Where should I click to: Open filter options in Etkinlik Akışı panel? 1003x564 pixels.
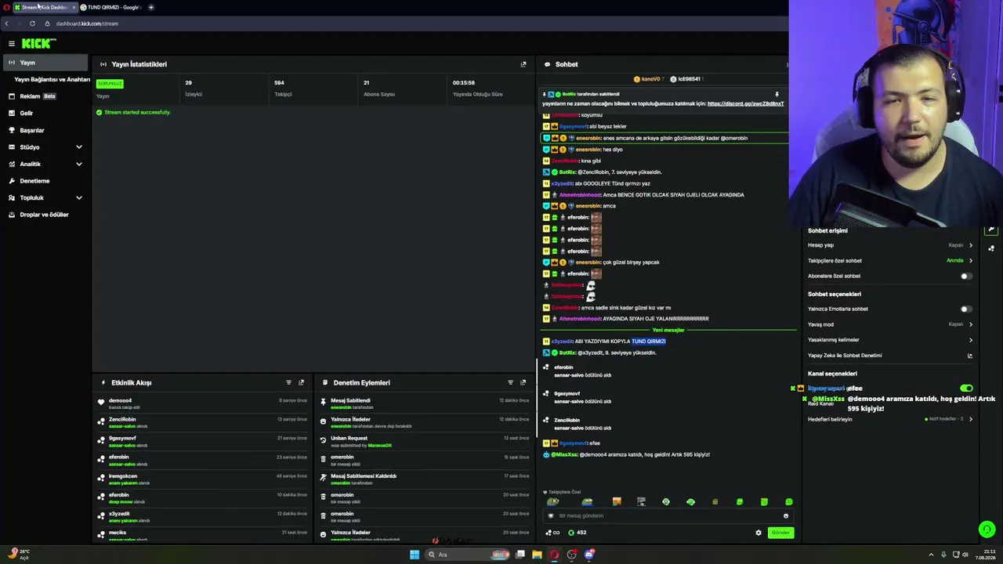[288, 382]
